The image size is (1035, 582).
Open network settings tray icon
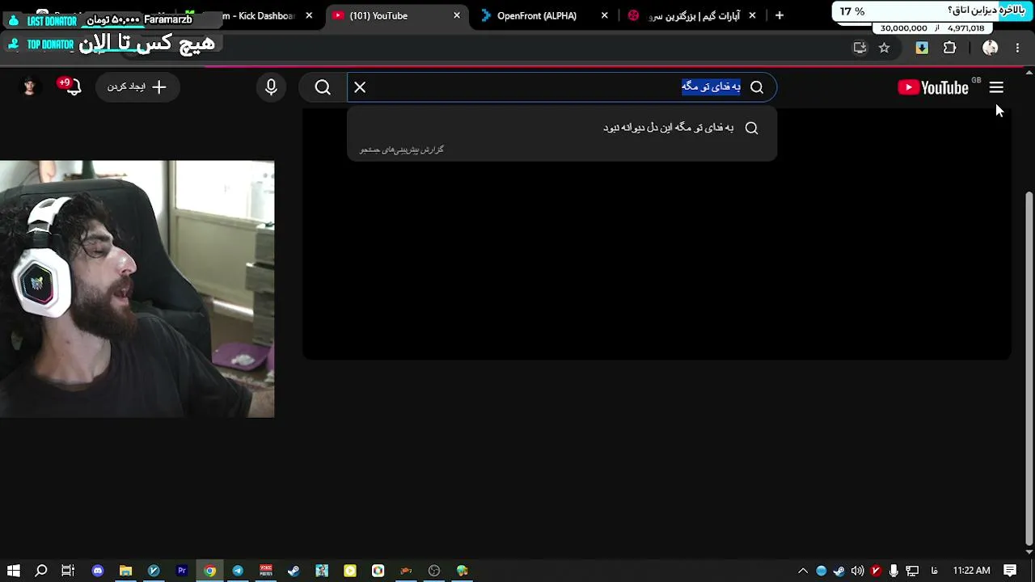click(912, 571)
